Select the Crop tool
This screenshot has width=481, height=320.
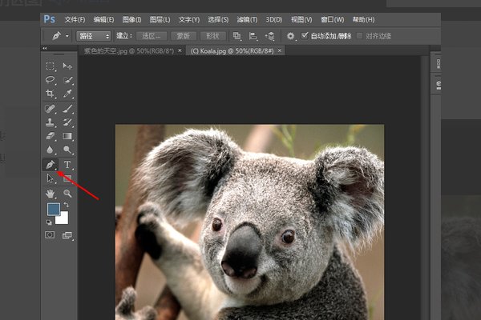click(50, 94)
